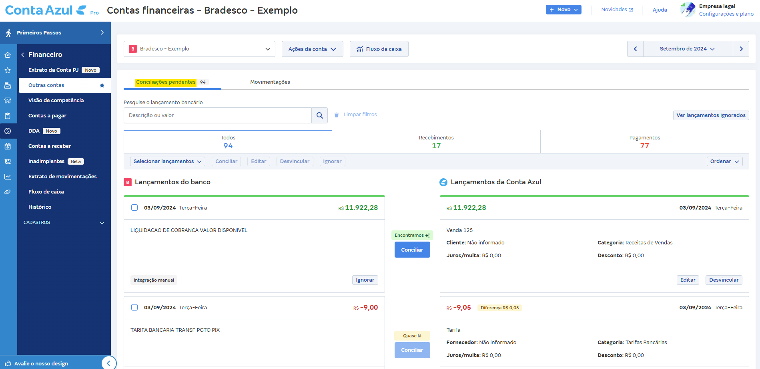Click the link chain icon in left rail
Image resolution: width=760 pixels, height=369 pixels.
(x=8, y=192)
